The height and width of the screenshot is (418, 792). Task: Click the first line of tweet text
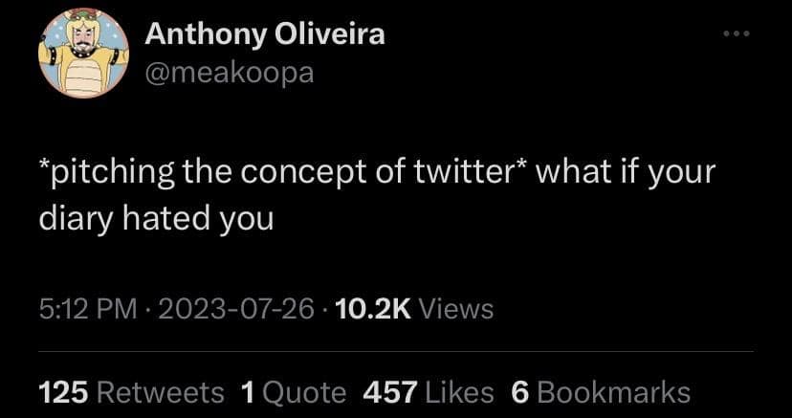[377, 175]
